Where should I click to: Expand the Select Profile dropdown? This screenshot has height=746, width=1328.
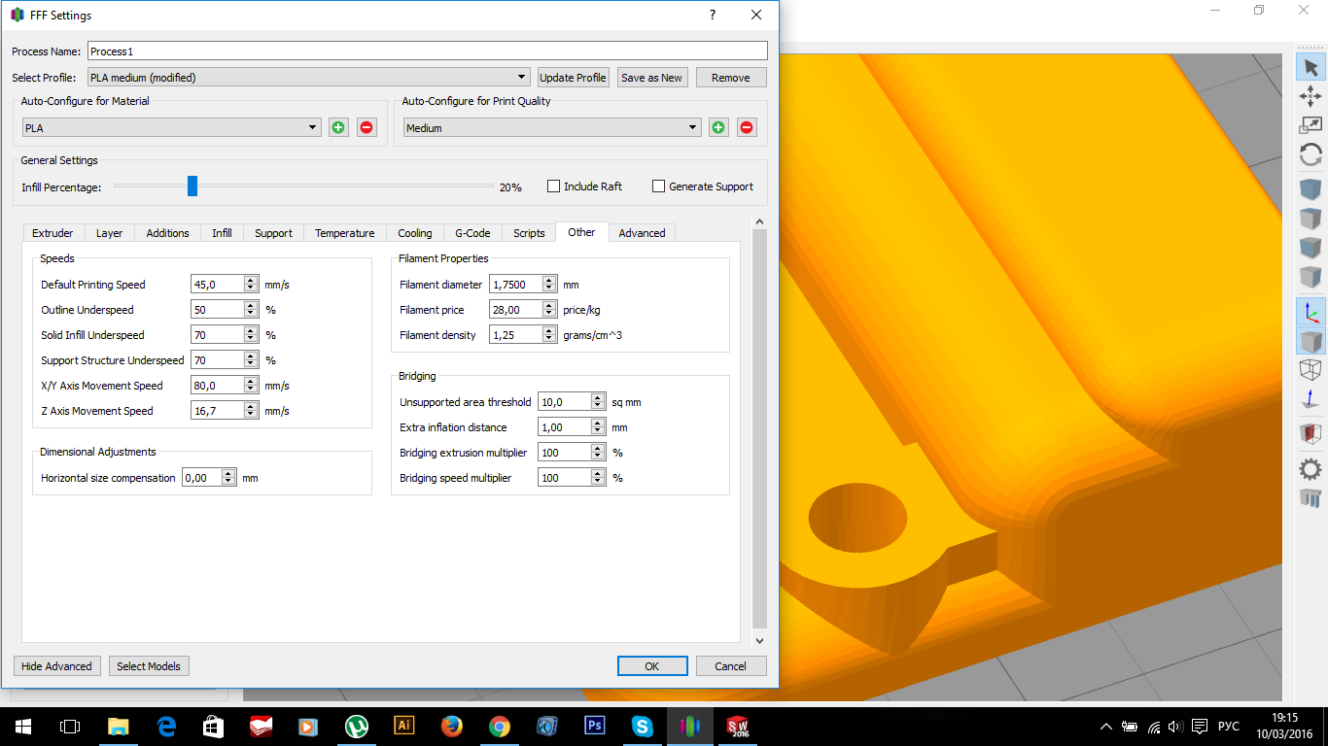[x=307, y=78]
